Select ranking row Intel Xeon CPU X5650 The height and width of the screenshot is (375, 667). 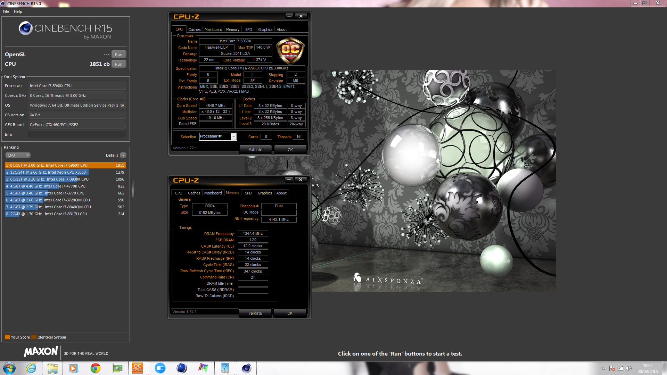[x=65, y=172]
